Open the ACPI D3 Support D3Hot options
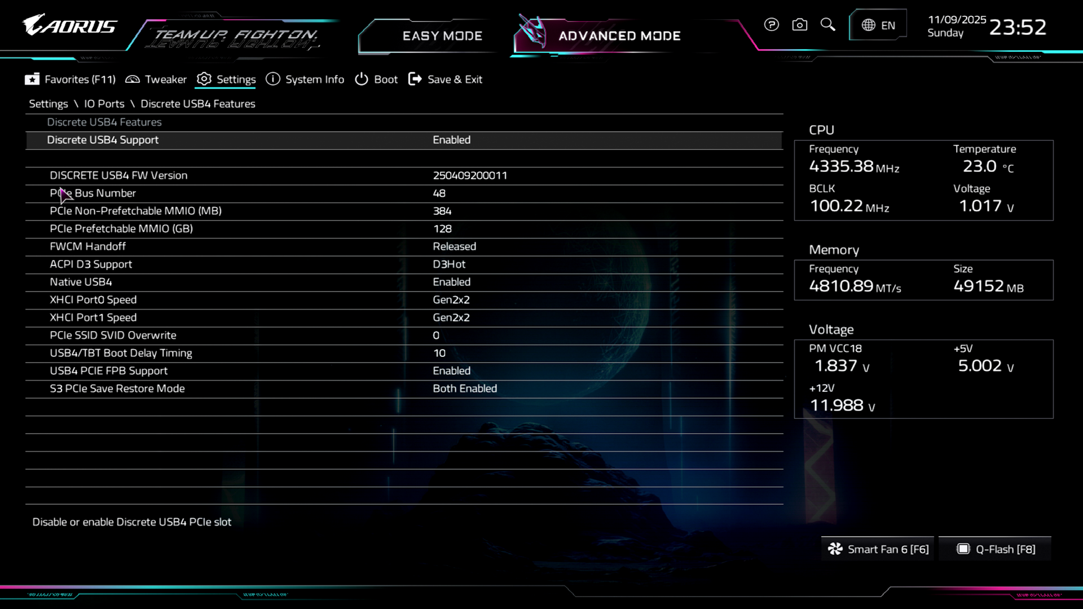 449,264
